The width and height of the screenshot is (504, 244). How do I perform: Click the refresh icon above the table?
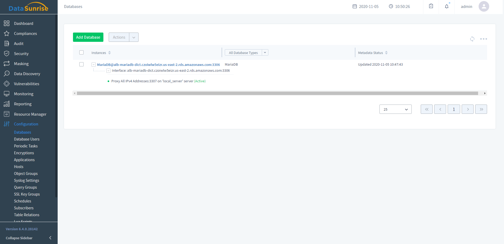pyautogui.click(x=472, y=39)
